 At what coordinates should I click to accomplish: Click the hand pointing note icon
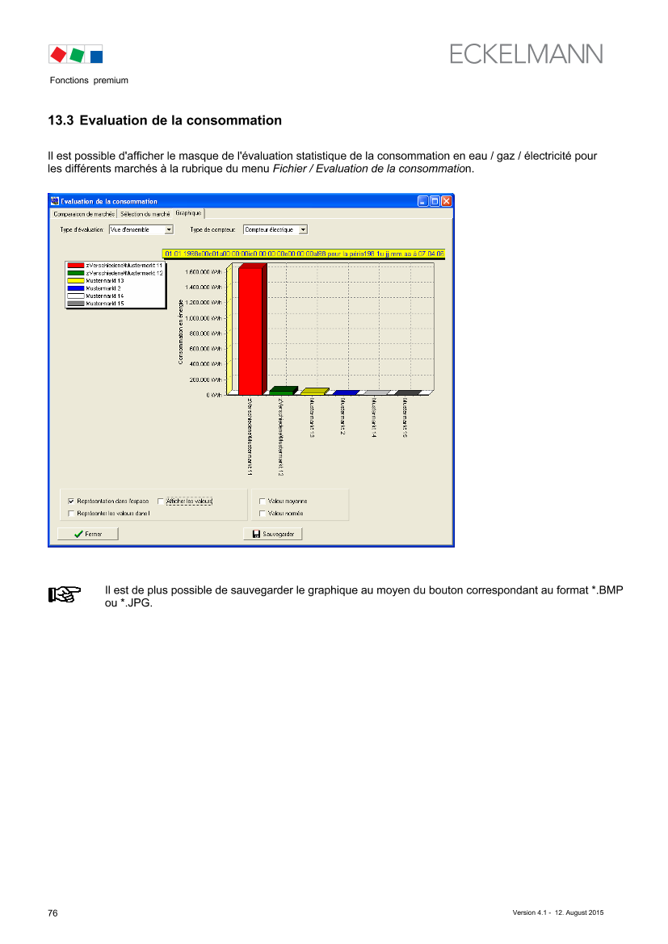click(x=62, y=595)
